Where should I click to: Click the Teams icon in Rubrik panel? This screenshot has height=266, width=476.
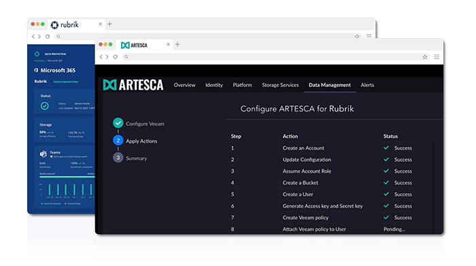tap(44, 154)
